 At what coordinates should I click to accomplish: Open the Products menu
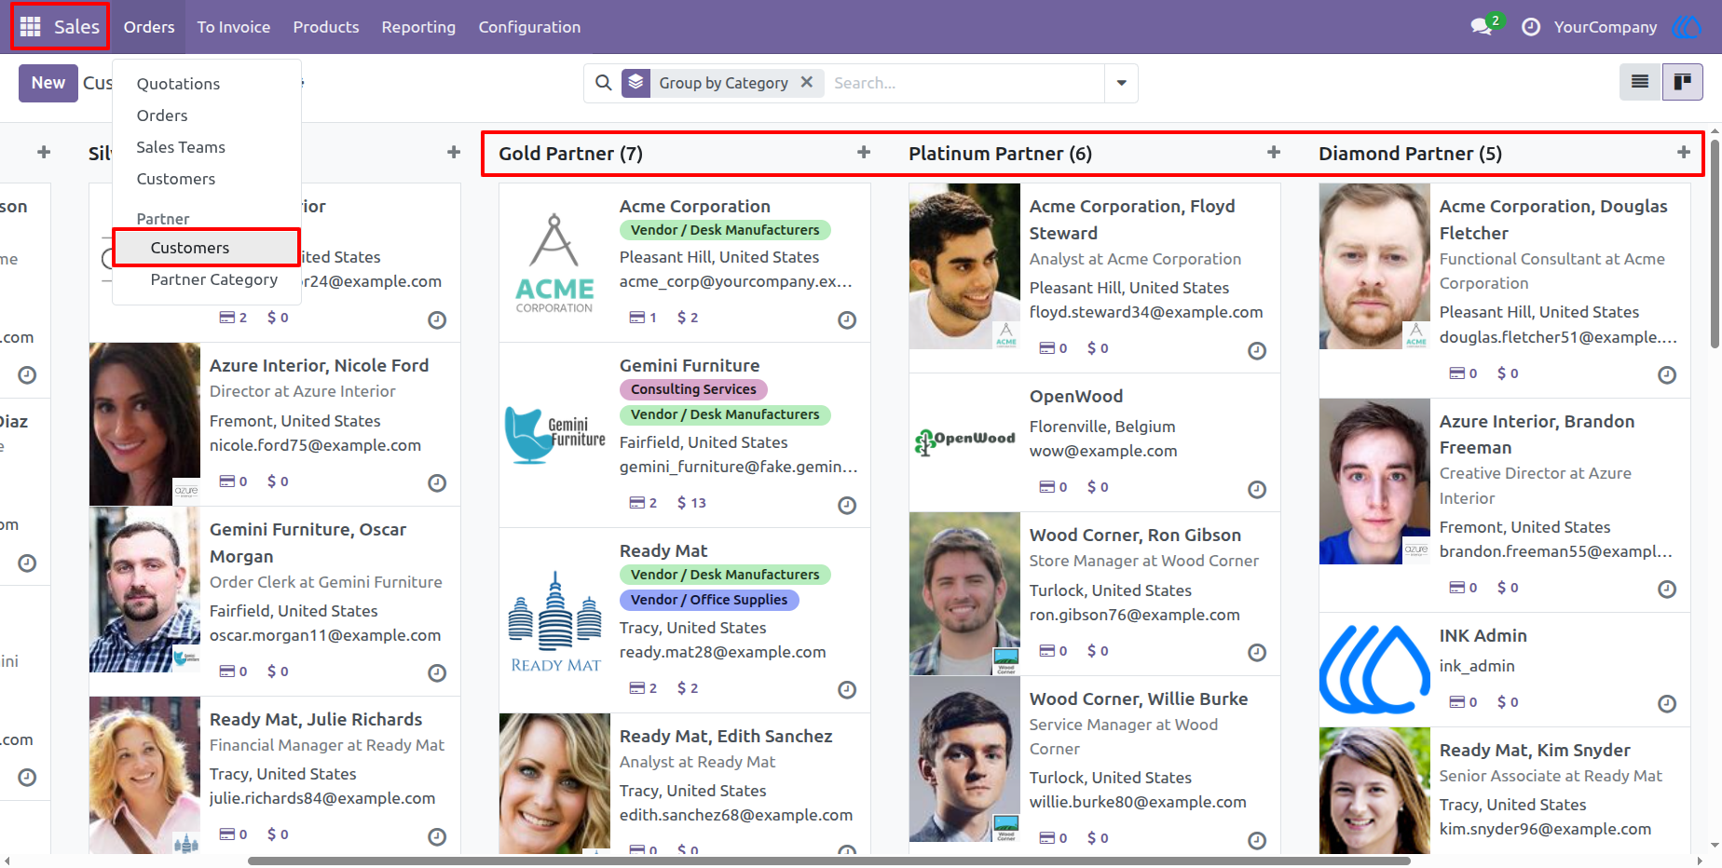[326, 27]
